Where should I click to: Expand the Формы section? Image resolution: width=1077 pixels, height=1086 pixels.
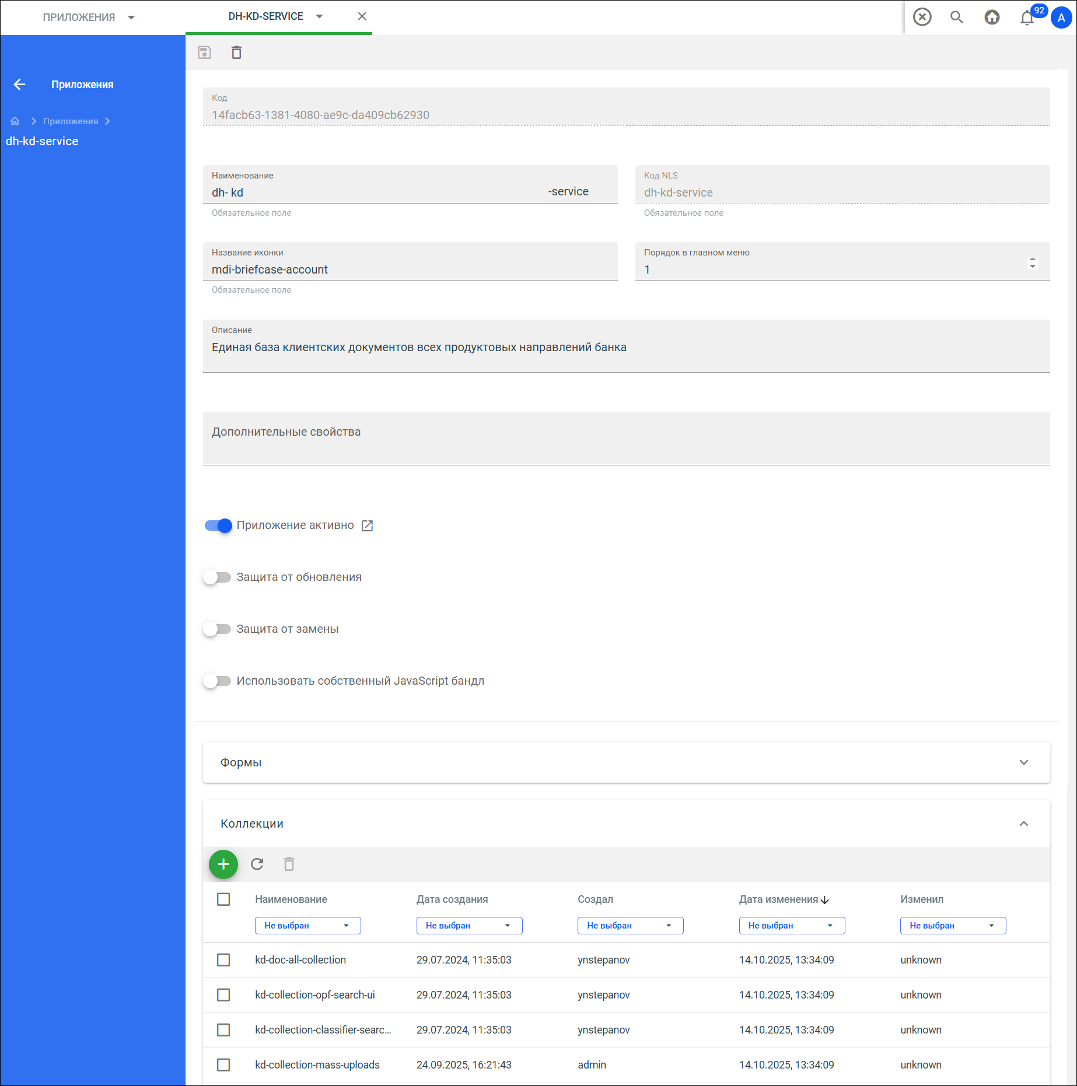pyautogui.click(x=1023, y=762)
